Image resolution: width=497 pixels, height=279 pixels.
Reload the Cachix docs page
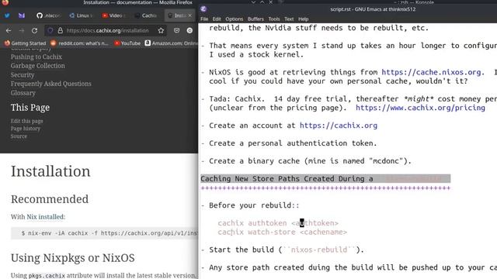[34, 31]
